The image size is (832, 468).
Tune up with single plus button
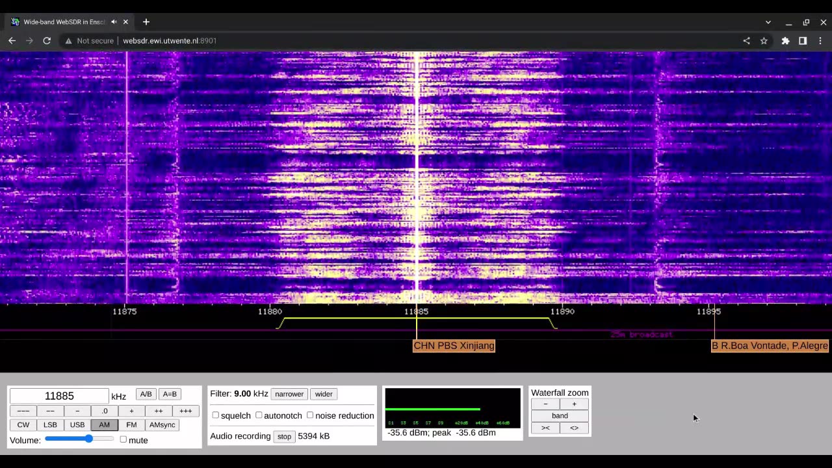coord(131,411)
